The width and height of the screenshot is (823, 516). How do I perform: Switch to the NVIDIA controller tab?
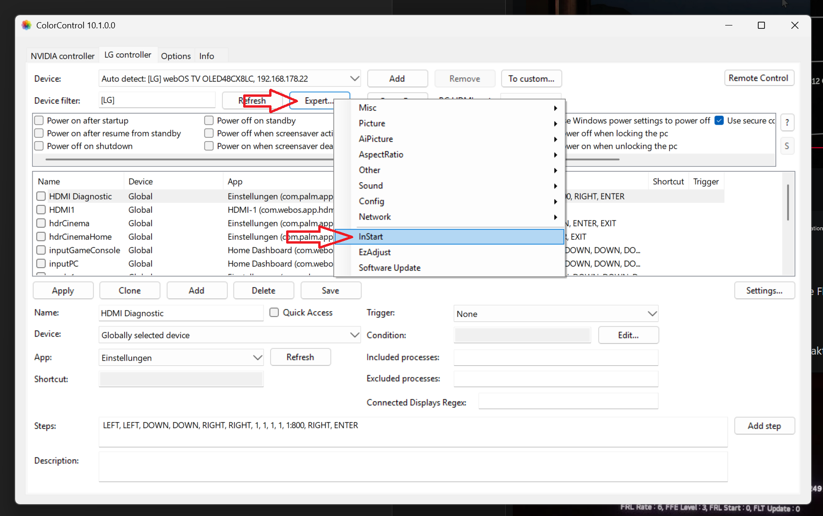[x=62, y=56]
